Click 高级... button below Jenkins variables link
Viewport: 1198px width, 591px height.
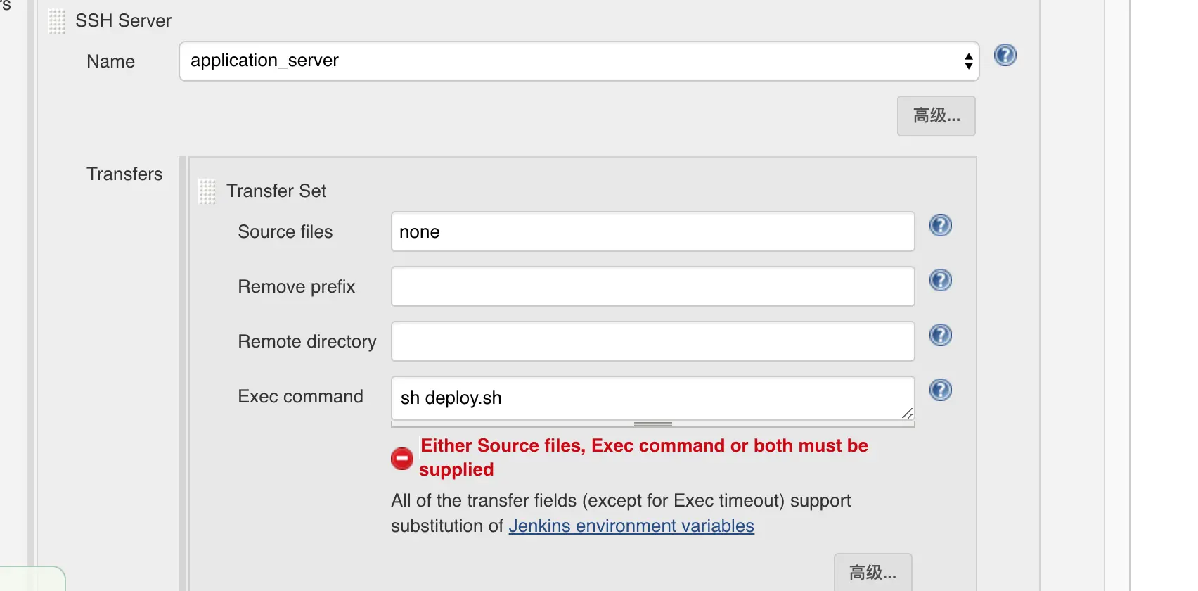click(872, 573)
